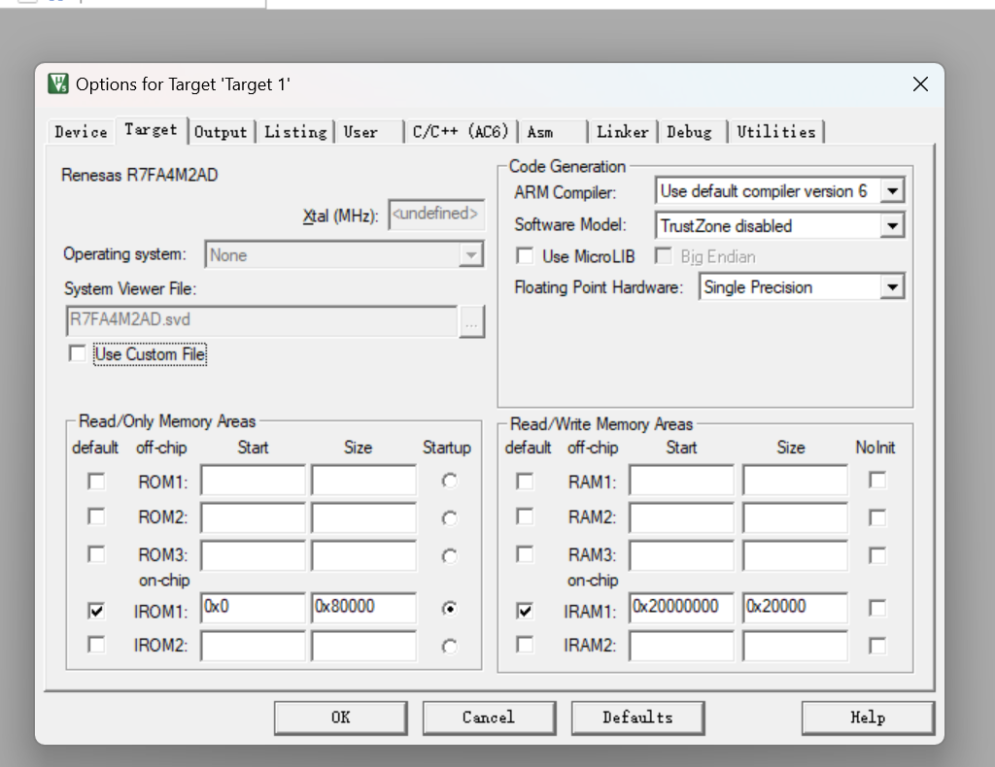Open the C/C++ (AC6) tab

coord(461,132)
